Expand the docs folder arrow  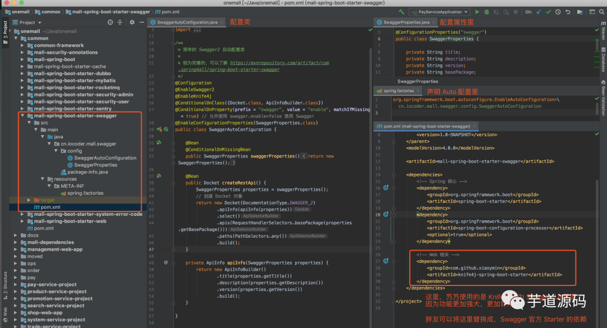(x=16, y=235)
